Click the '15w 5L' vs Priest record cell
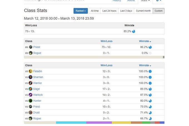Viewport: 189px width, 126px height. 106,107
